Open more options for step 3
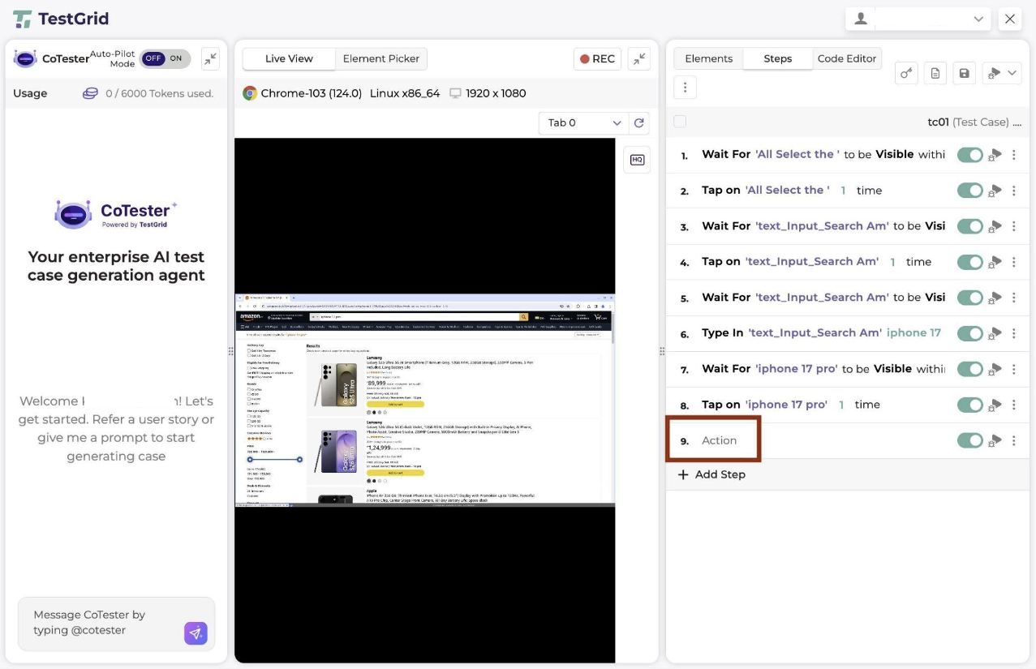 [x=1014, y=226]
